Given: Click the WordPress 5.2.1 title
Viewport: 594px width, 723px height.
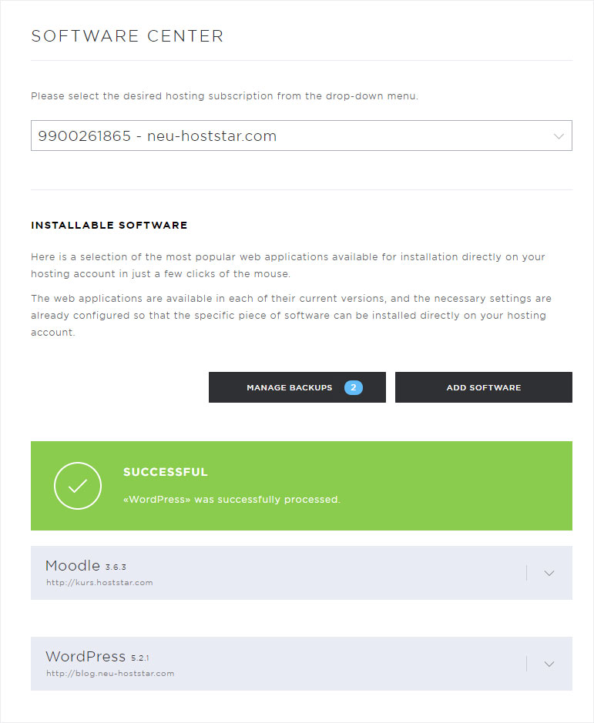Looking at the screenshot, I should 97,656.
